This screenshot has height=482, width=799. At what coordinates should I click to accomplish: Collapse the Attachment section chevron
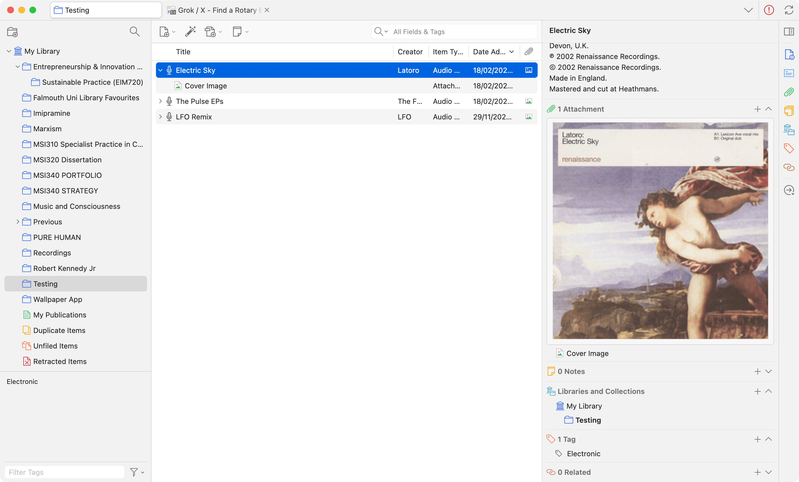(x=768, y=109)
